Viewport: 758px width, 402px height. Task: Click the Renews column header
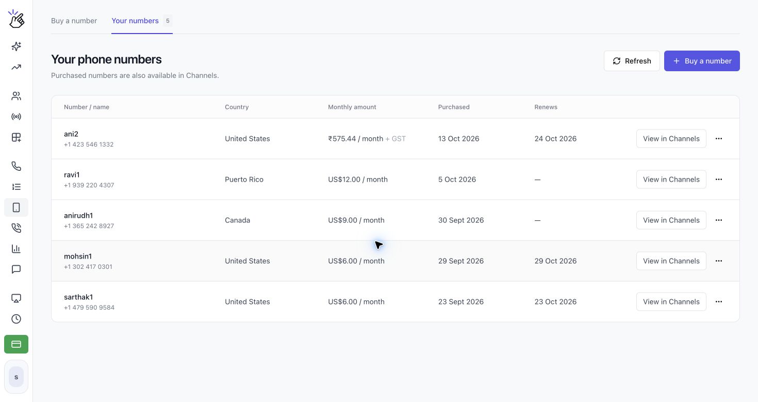point(546,107)
